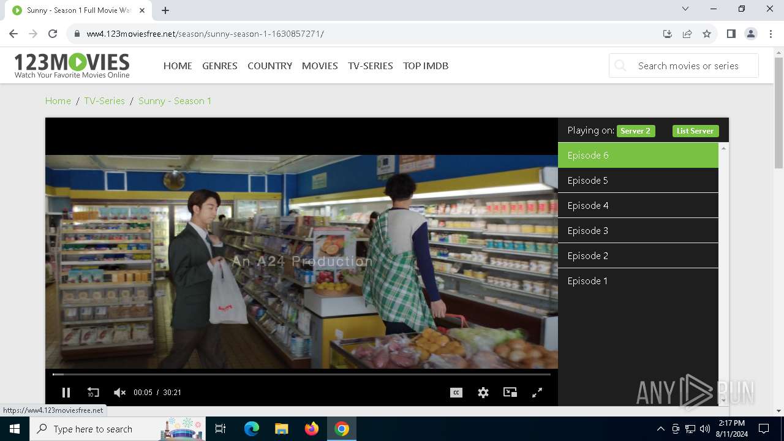Click the site search magnifier icon
The height and width of the screenshot is (441, 784).
(620, 66)
